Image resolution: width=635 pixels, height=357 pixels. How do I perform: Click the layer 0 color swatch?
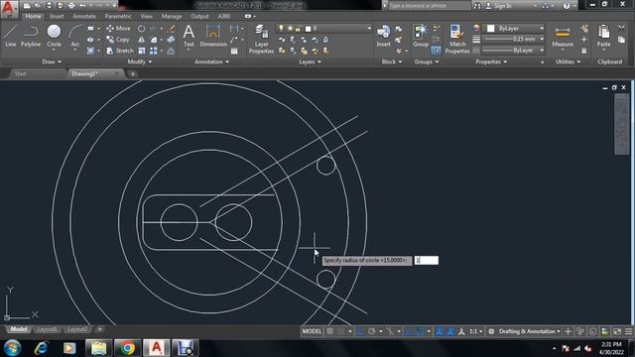click(309, 29)
